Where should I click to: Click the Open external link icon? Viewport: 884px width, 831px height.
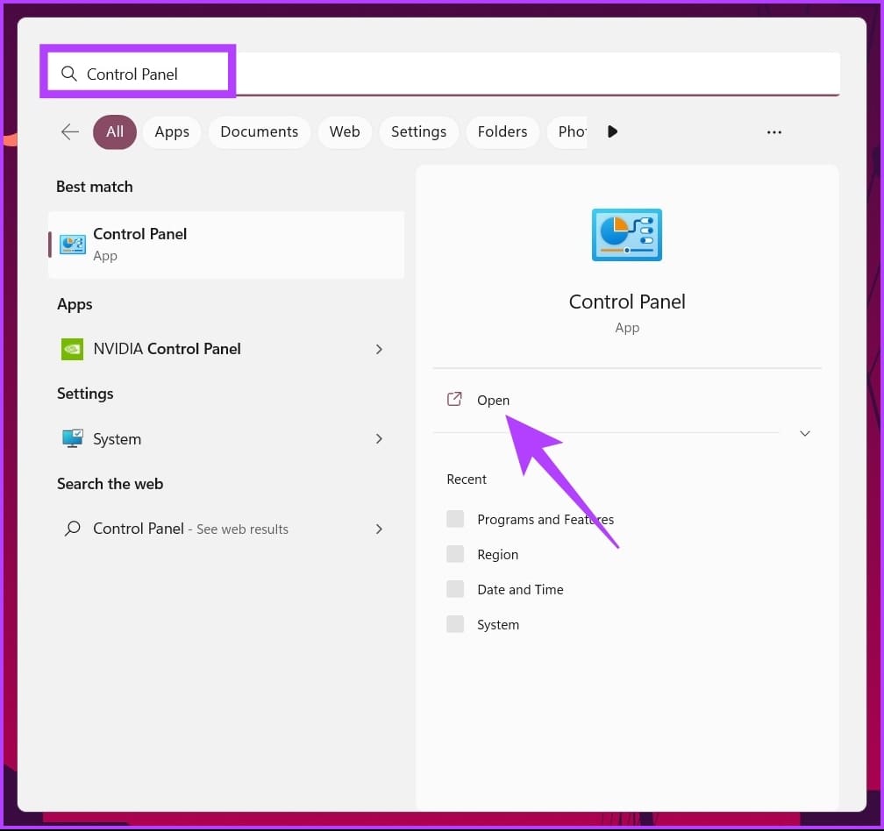pos(454,400)
